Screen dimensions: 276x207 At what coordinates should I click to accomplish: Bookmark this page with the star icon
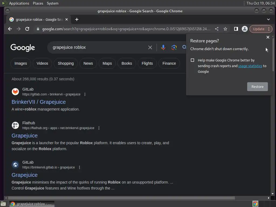225,29
